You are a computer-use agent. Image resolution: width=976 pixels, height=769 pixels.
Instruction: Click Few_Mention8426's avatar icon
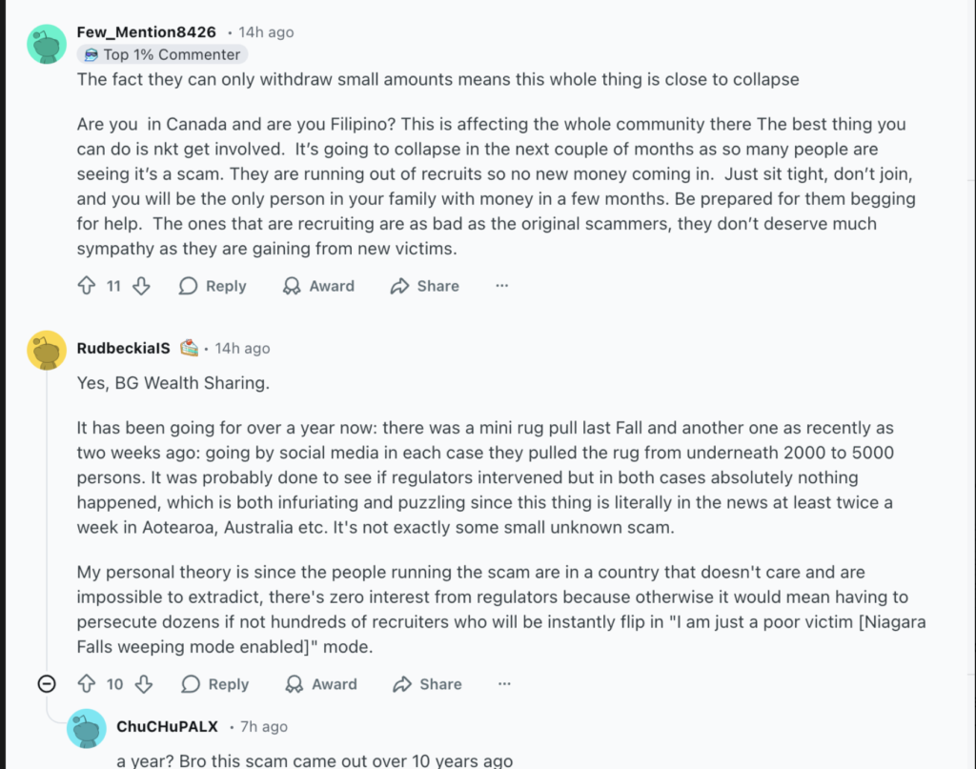tap(46, 44)
